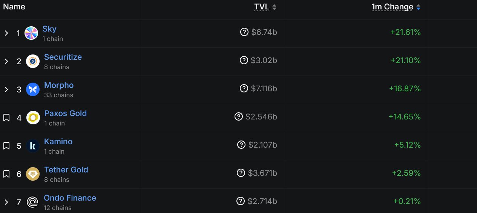Expand the Sky row
The image size is (477, 213).
tap(6, 33)
